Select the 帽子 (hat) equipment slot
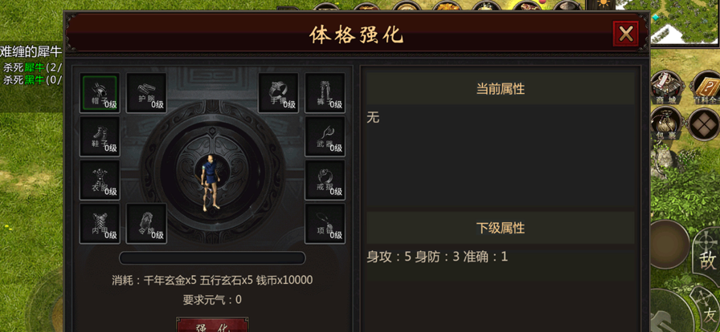Viewport: 720px width, 332px height. click(100, 93)
